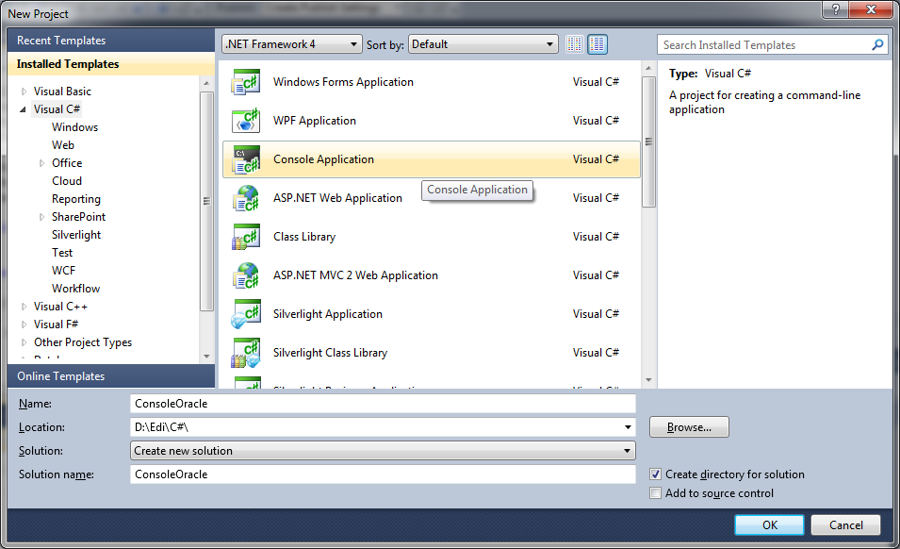
Task: Click the Silverlight Class Library template icon
Action: pyautogui.click(x=246, y=353)
